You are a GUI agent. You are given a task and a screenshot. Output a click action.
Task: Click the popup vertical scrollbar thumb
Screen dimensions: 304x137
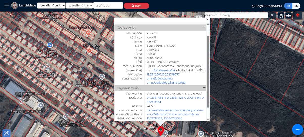pyautogui.click(x=208, y=71)
